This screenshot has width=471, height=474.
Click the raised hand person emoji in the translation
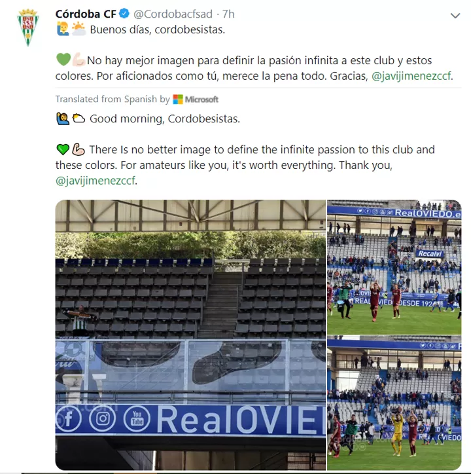coord(63,119)
